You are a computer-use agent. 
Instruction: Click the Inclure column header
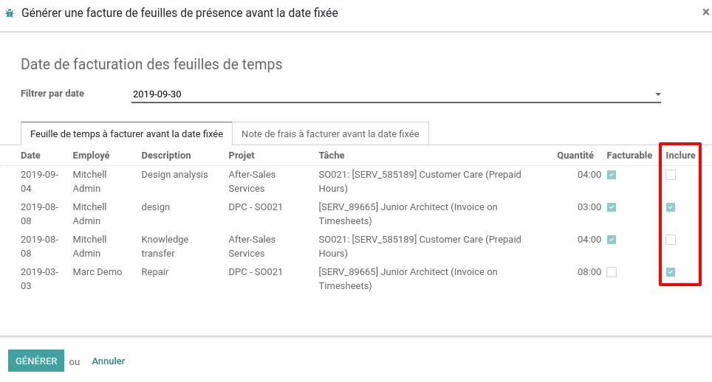[x=680, y=156]
